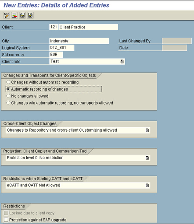The height and width of the screenshot is (224, 194).
Task: Click the Display/Change pencil toolbar icon
Action: click(7, 15)
